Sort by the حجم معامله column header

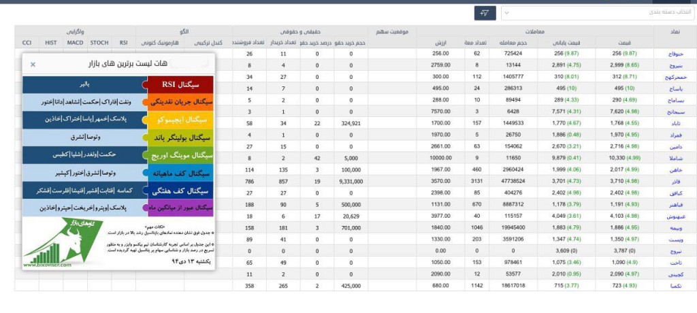click(x=513, y=43)
